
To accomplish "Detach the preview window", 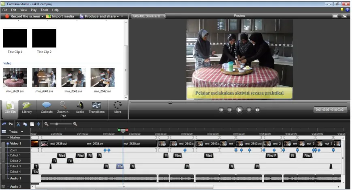I will click(344, 16).
